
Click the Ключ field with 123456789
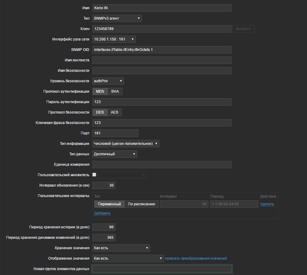tap(162, 29)
